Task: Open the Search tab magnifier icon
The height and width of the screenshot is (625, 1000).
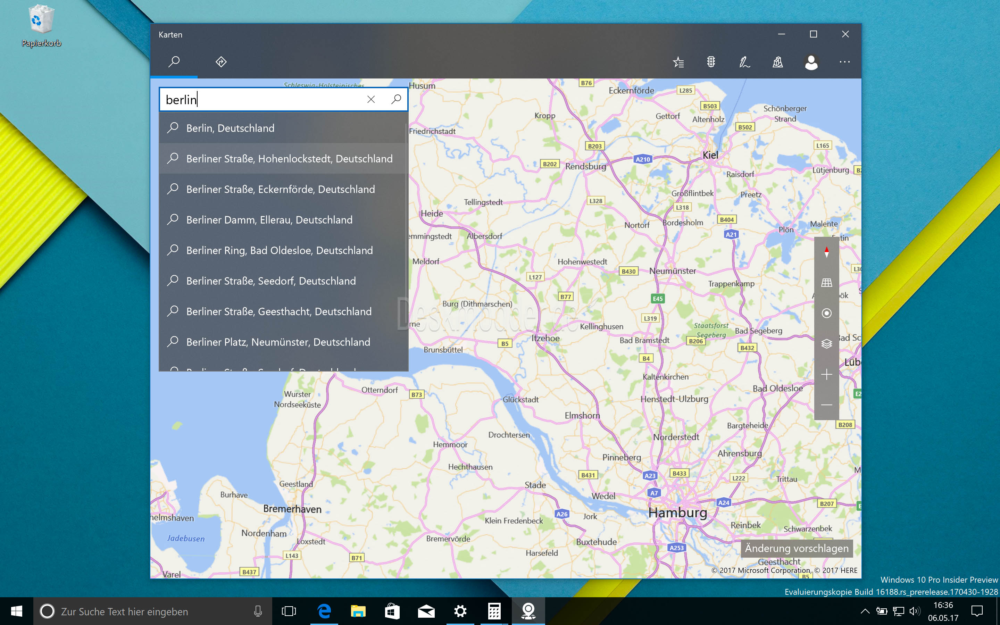Action: pyautogui.click(x=174, y=62)
